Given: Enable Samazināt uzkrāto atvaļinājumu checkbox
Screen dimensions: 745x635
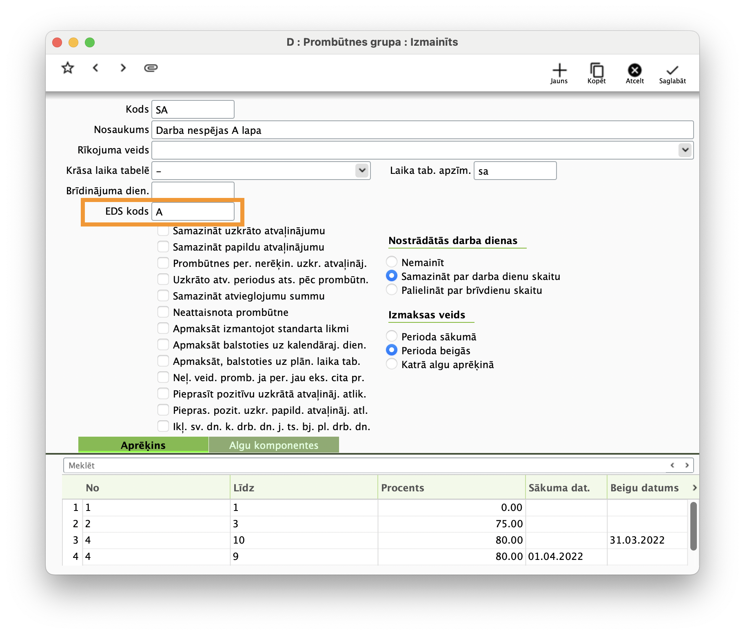Looking at the screenshot, I should 163,231.
